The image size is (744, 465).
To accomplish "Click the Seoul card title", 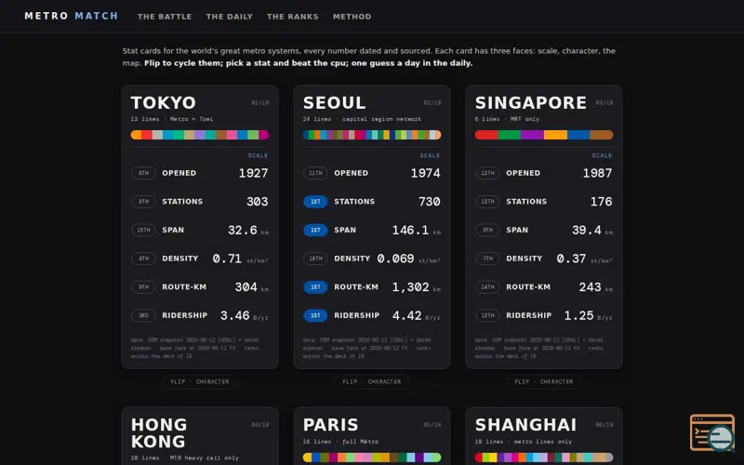I will tap(334, 102).
